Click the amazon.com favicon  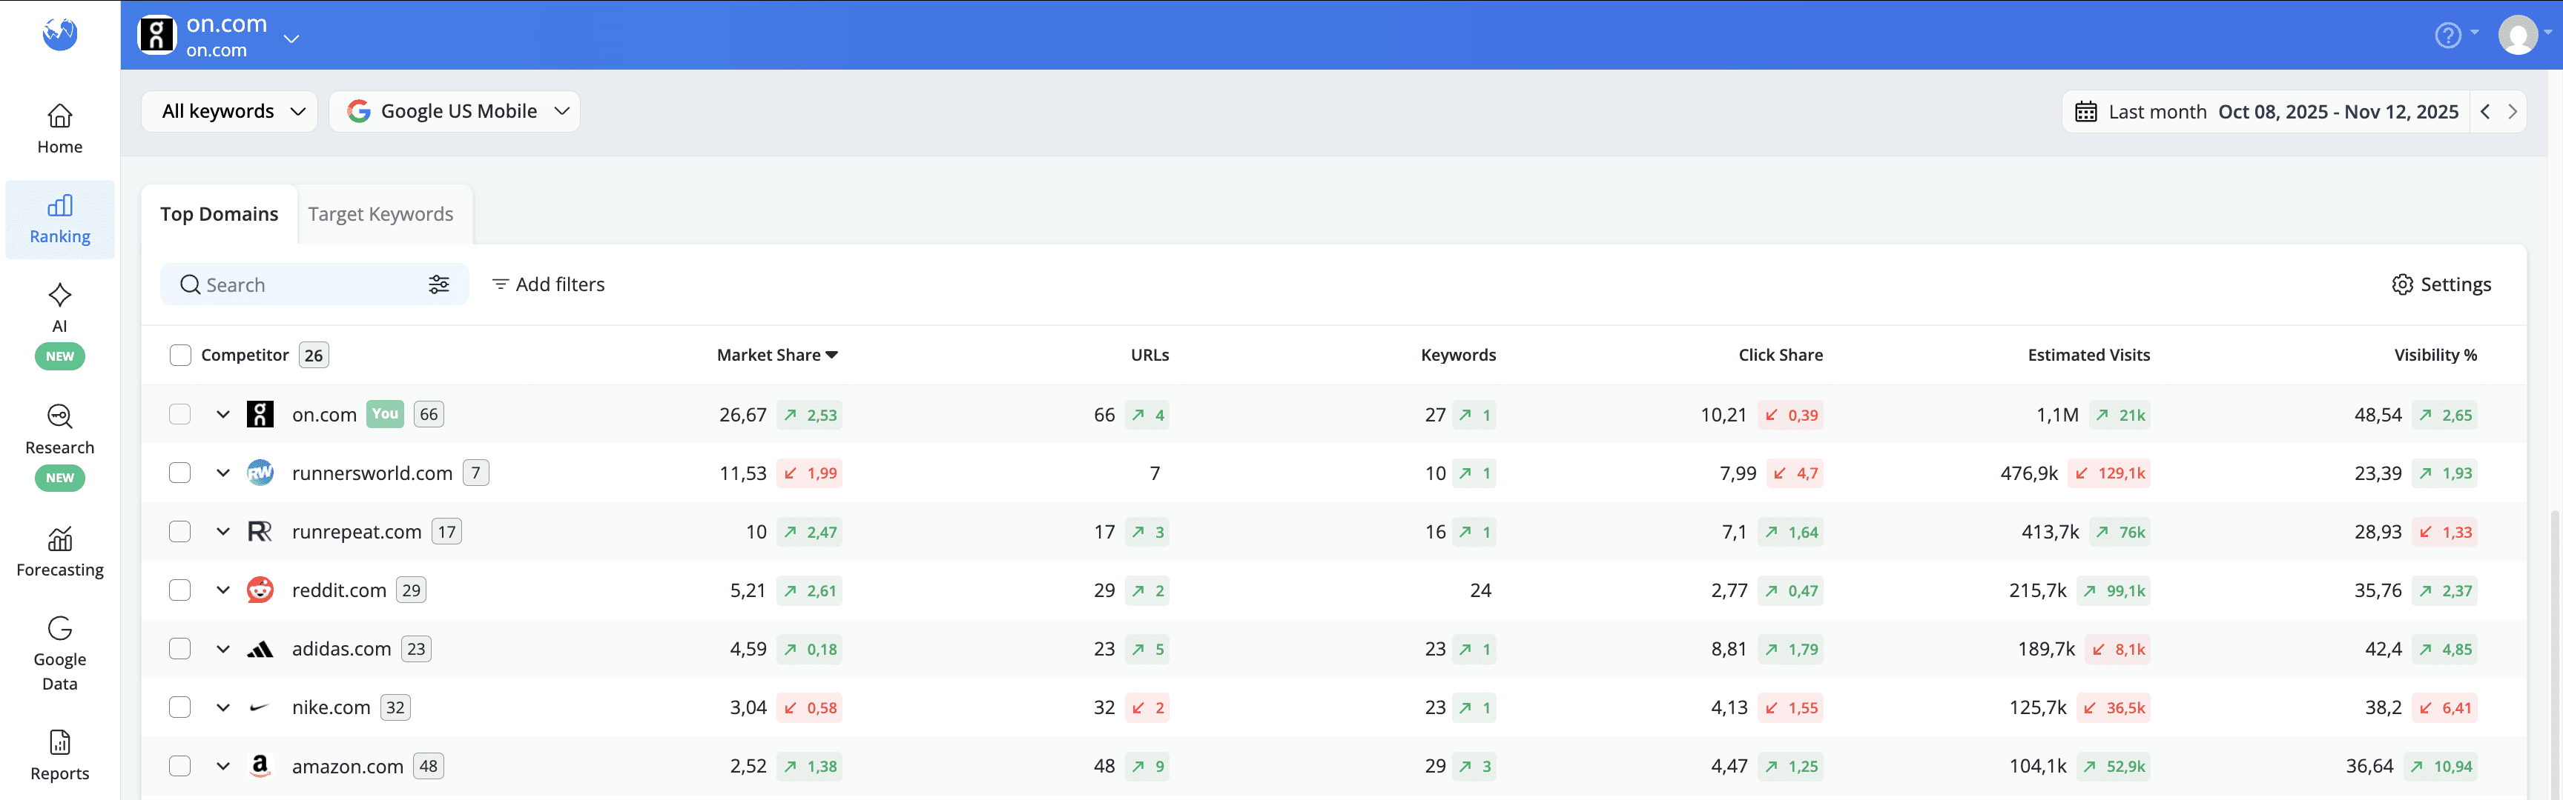pyautogui.click(x=260, y=765)
